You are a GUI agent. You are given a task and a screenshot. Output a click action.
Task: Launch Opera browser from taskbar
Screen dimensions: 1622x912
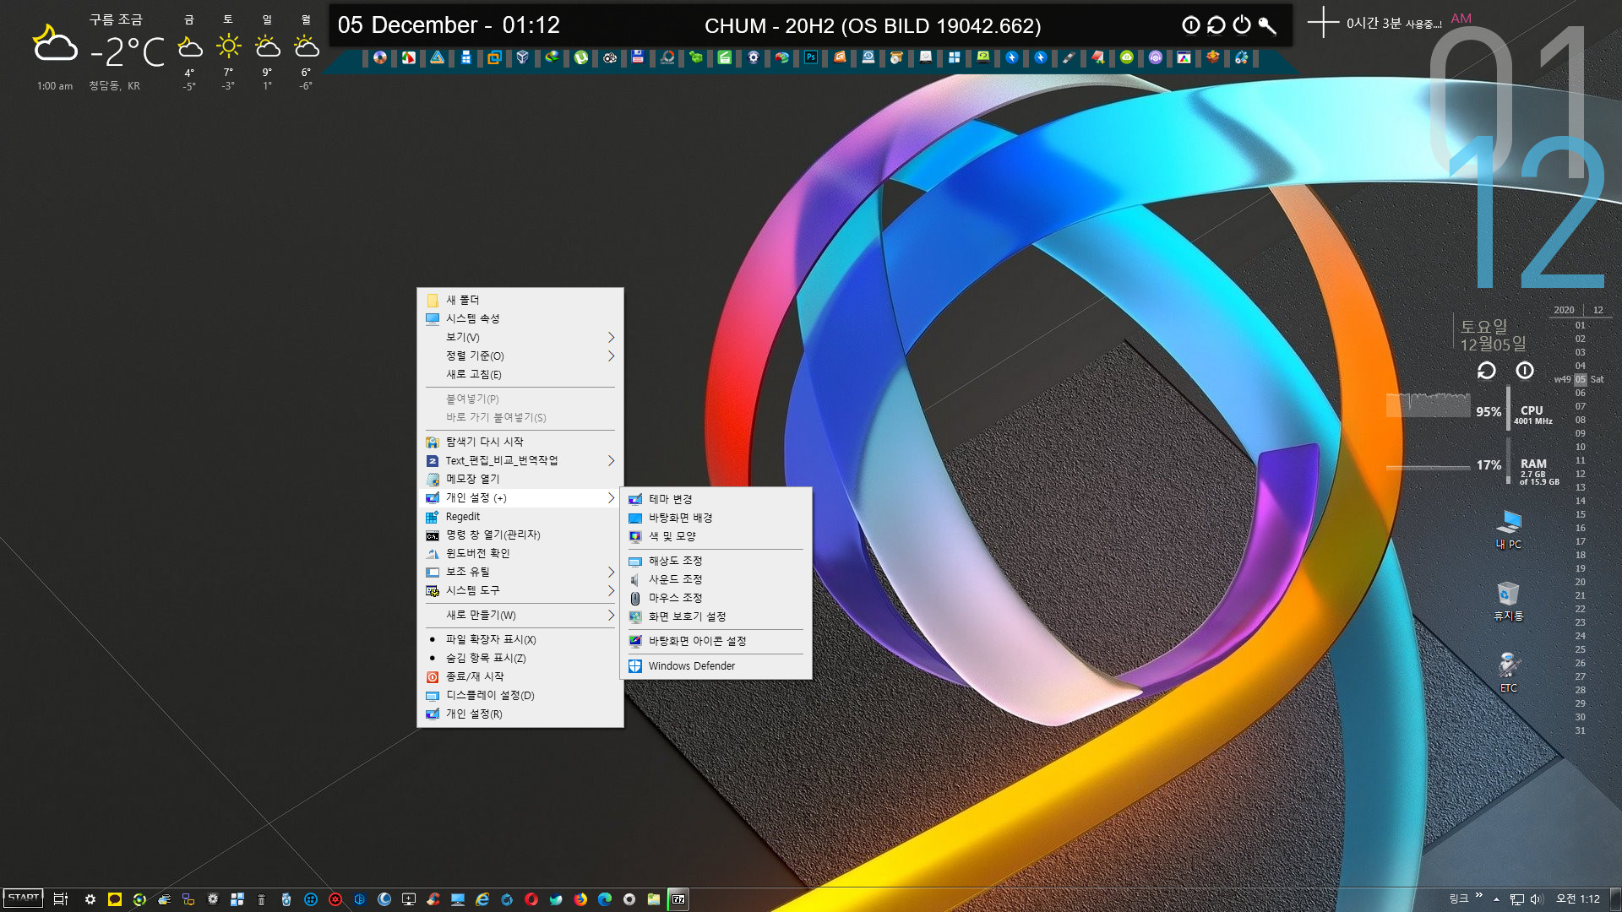point(531,899)
